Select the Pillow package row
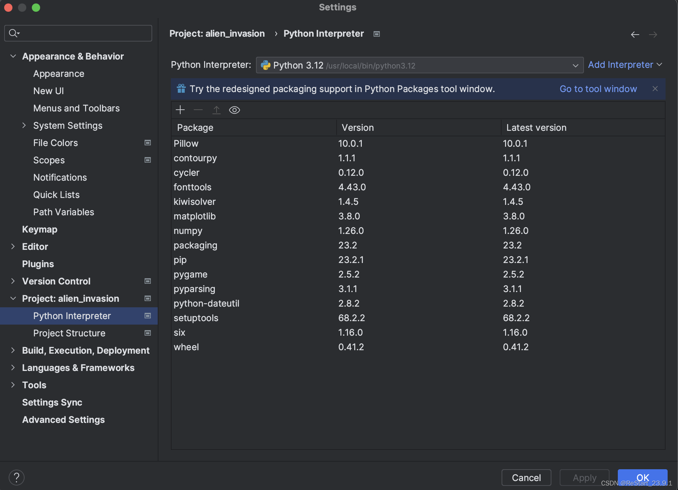 [x=418, y=144]
